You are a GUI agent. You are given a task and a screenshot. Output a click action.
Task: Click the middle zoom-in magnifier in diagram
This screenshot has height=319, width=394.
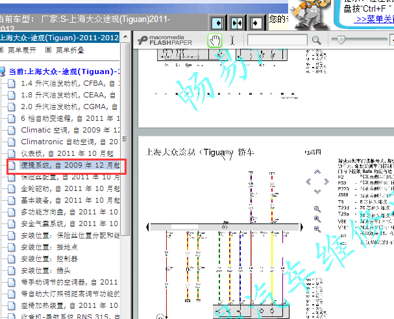coord(317,219)
